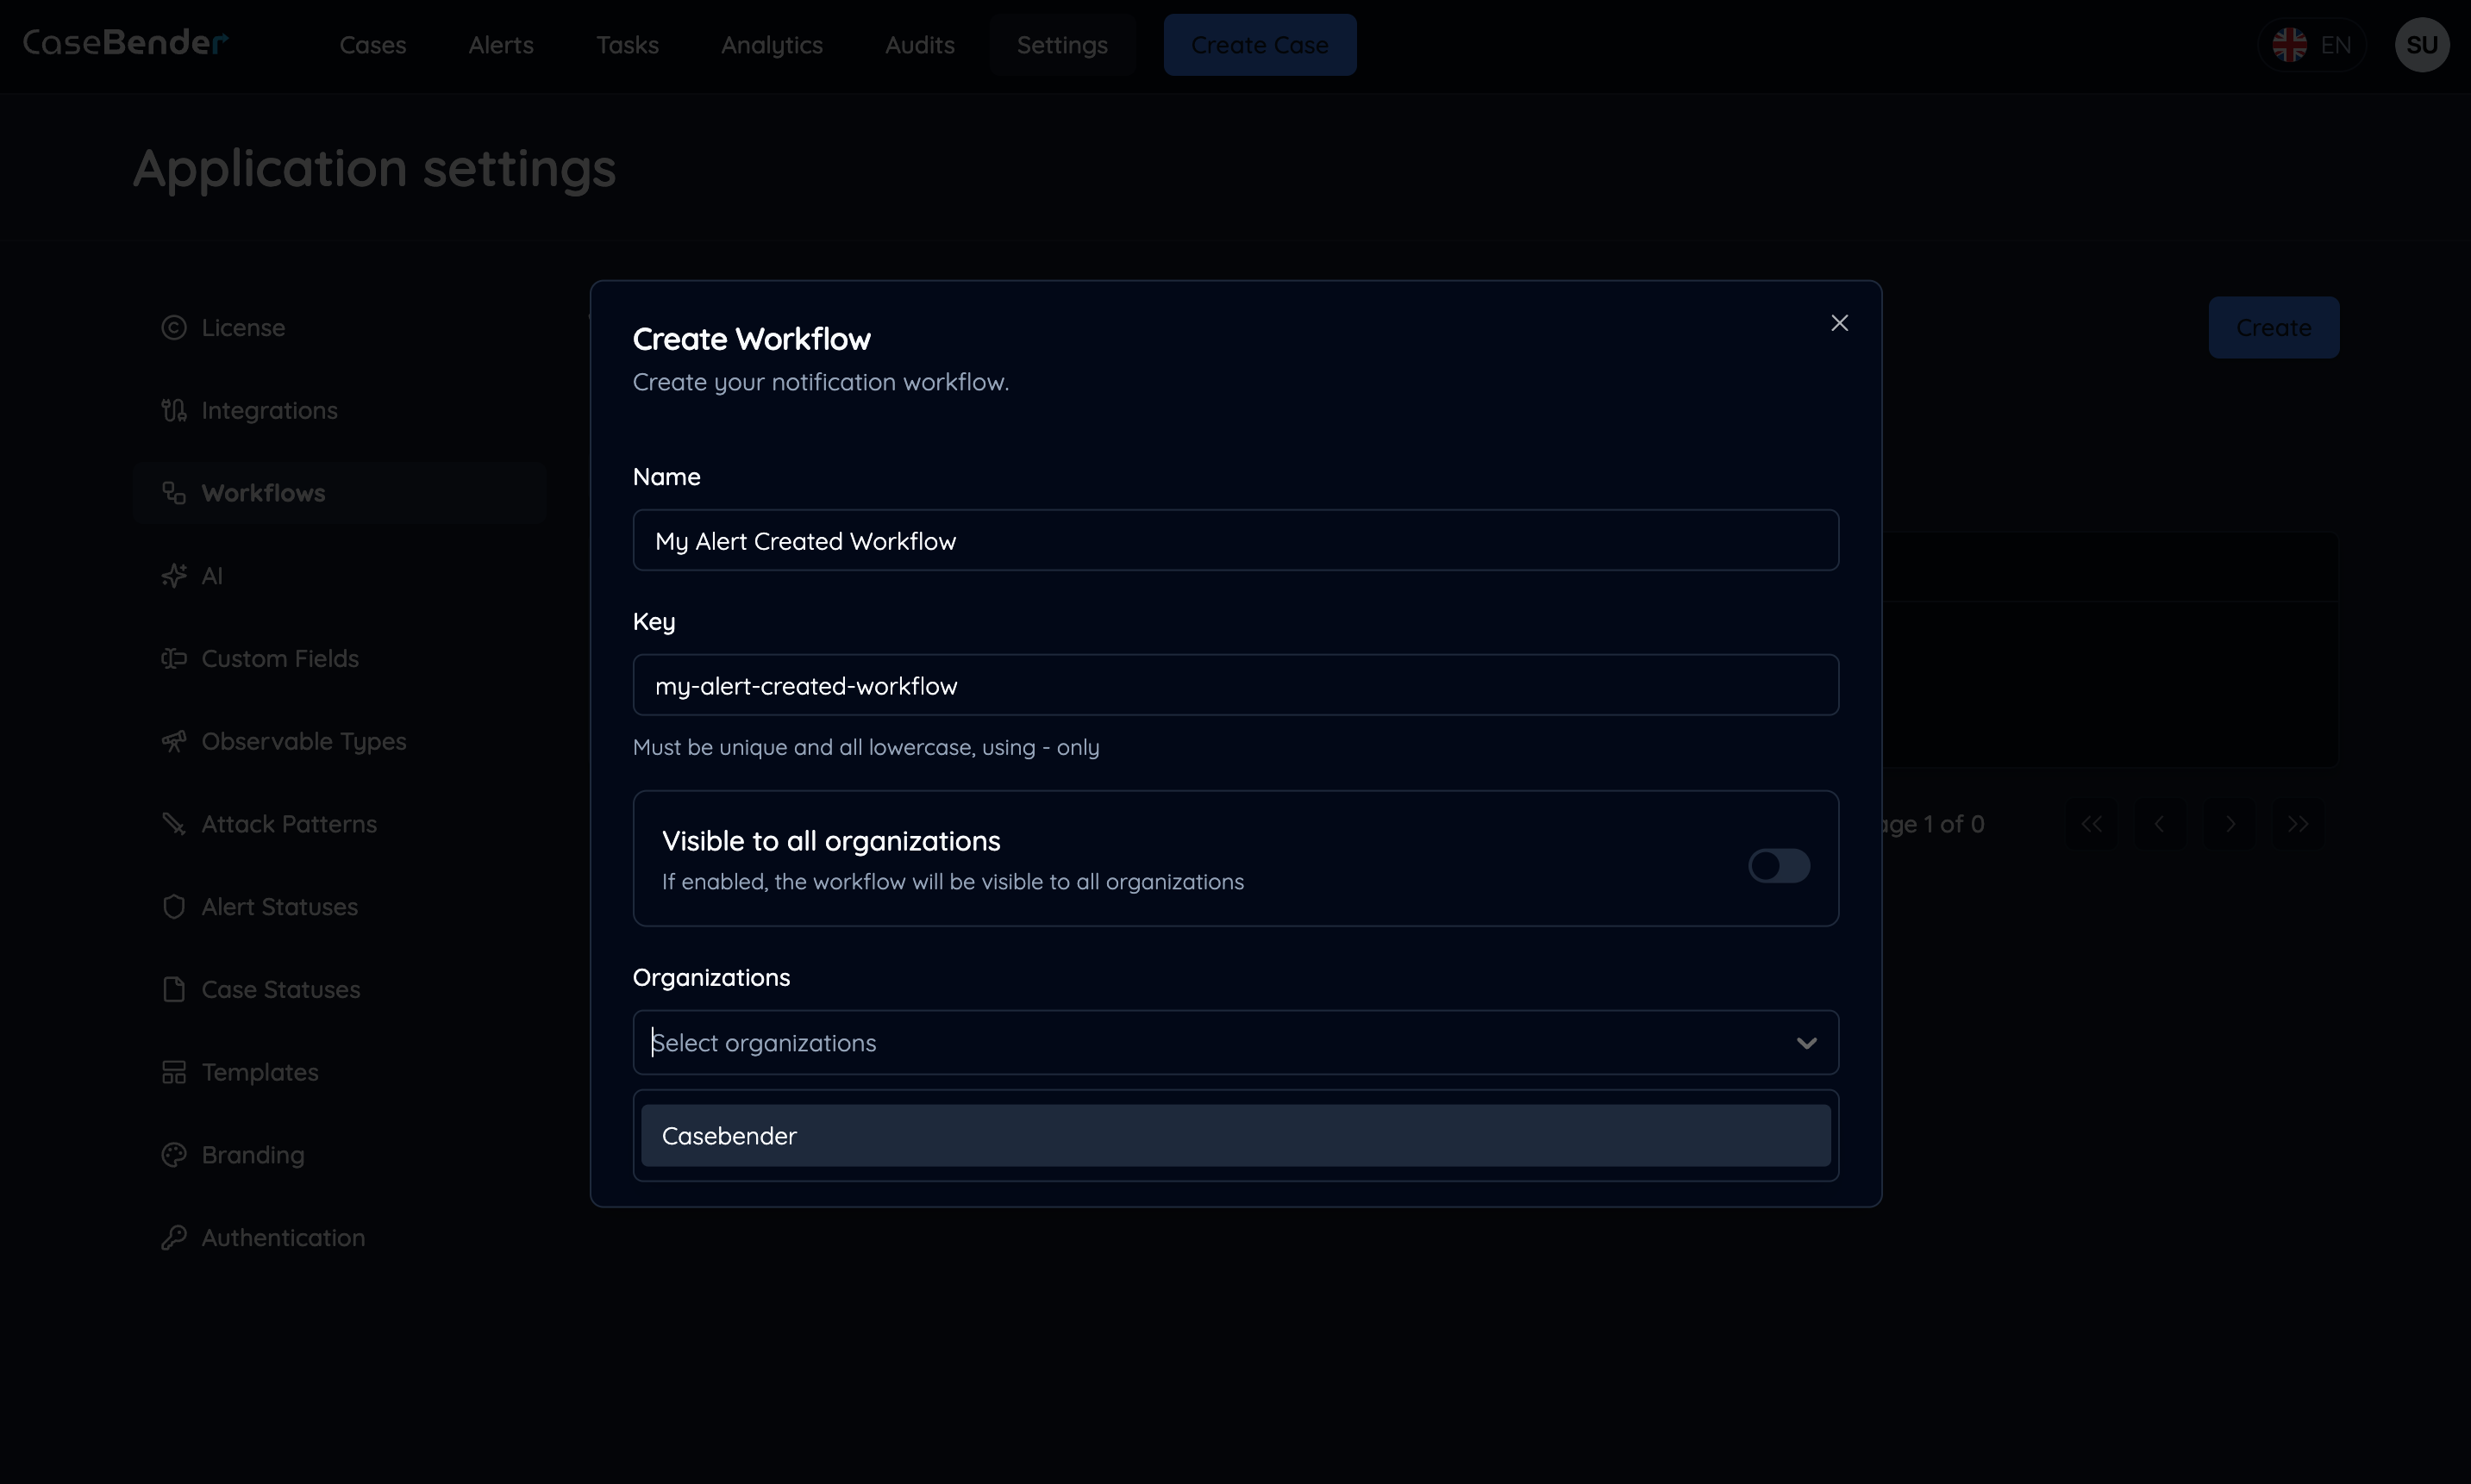The width and height of the screenshot is (2471, 1484).
Task: Open the Integrations settings icon
Action: click(x=174, y=410)
